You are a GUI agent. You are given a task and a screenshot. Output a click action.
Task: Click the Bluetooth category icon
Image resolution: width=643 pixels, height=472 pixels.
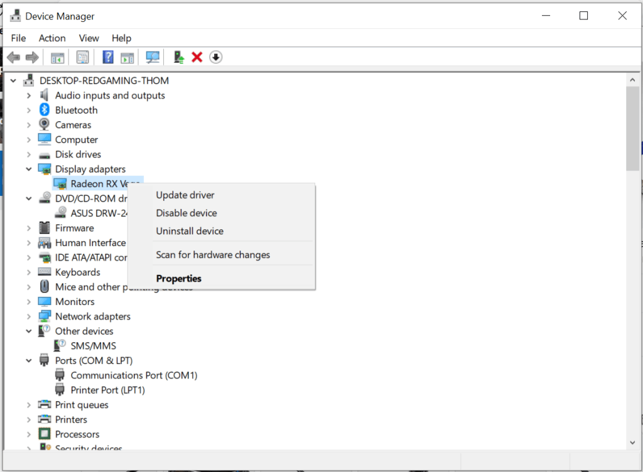pyautogui.click(x=45, y=110)
